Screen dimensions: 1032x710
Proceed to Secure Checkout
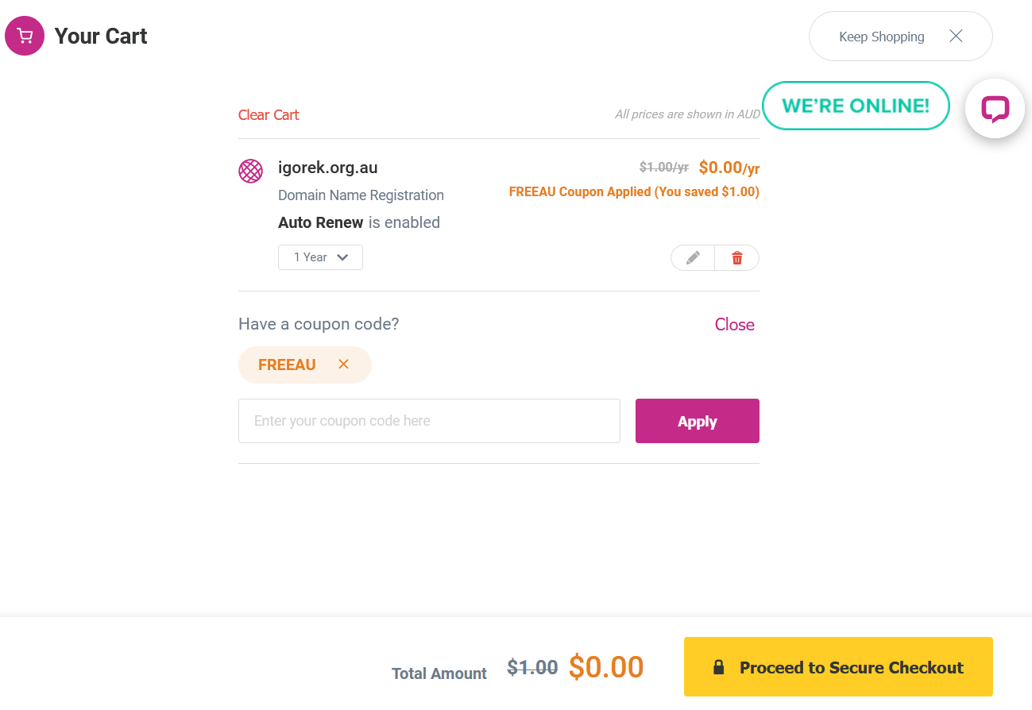click(838, 667)
